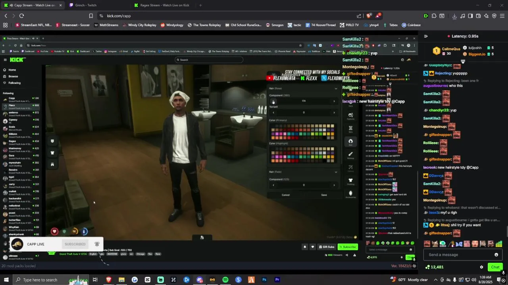
Task: Open the Windows Start menu
Action: (6, 280)
